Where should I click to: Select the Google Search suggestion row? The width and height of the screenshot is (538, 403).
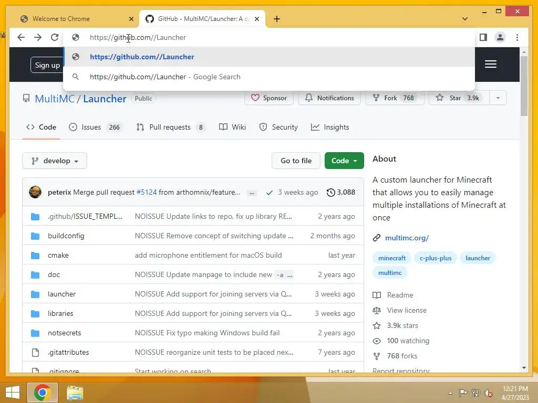(x=270, y=77)
